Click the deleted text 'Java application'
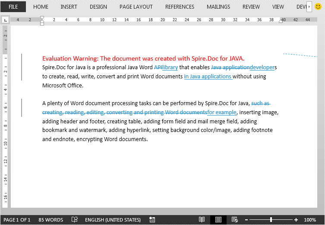Screen dimensions: 325x225 pyautogui.click(x=230, y=67)
